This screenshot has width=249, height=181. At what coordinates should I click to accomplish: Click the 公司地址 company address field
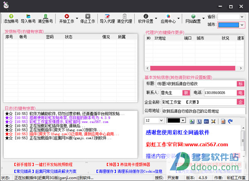(x=203, y=111)
